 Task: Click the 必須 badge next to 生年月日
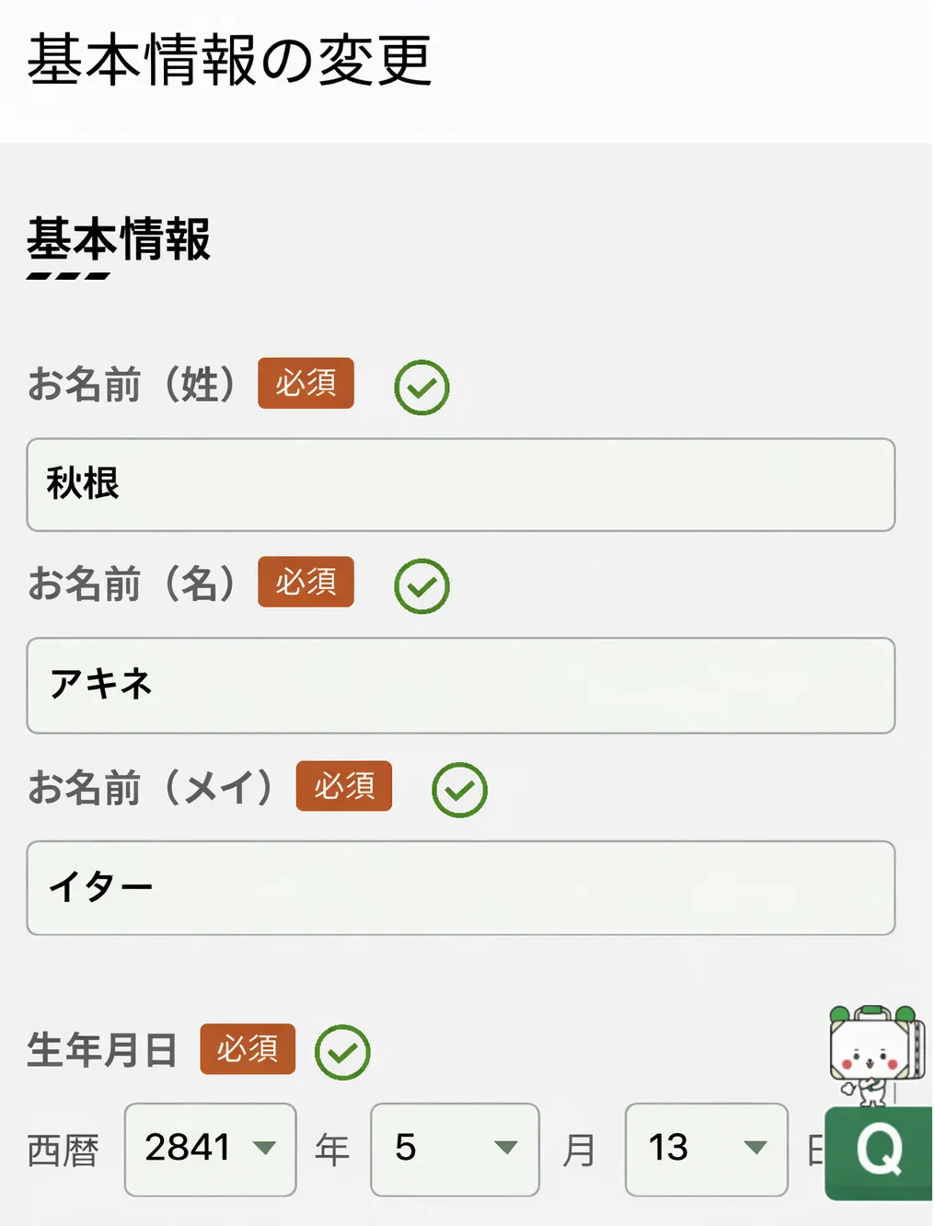point(248,1048)
